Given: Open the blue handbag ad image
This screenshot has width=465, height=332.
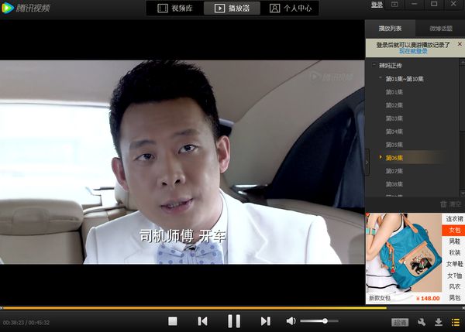Looking at the screenshot, I should (404, 253).
